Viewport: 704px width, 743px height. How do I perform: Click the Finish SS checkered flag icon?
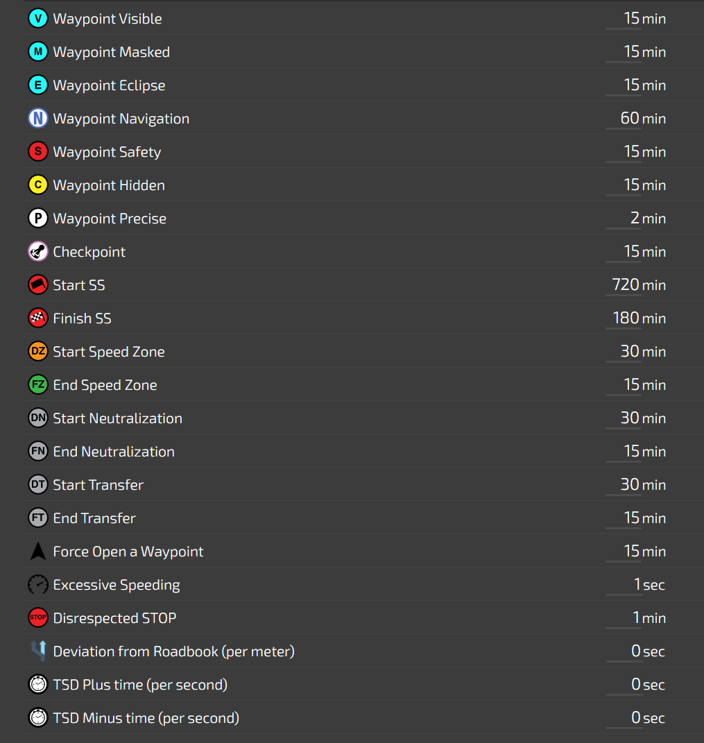pos(37,318)
